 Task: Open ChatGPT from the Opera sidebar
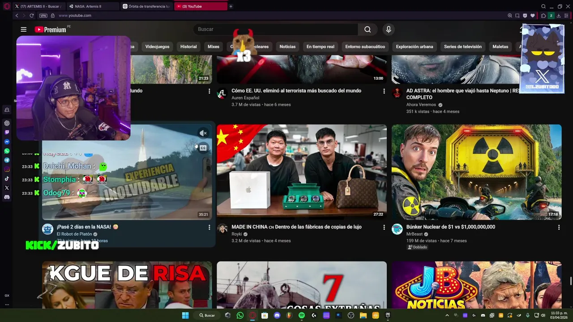tap(7, 123)
